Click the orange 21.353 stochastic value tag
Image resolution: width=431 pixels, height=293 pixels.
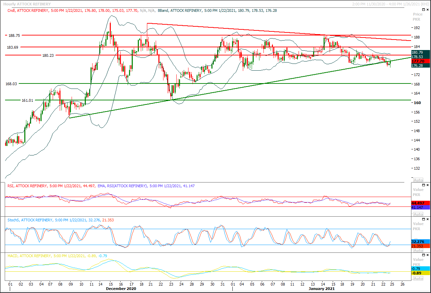[x=421, y=246]
